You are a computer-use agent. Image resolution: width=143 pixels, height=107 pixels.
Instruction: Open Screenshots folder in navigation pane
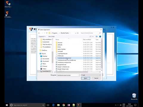pyautogui.click(x=46, y=42)
